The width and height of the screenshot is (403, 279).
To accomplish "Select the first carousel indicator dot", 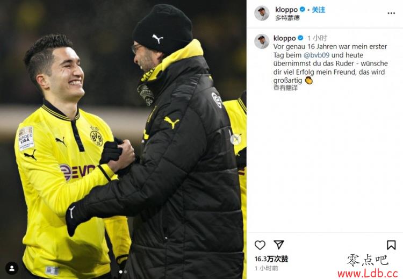I will coord(120,272).
